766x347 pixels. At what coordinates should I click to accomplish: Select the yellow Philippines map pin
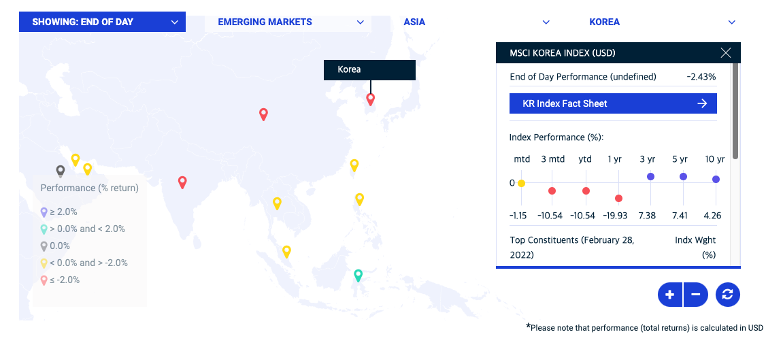pos(359,199)
